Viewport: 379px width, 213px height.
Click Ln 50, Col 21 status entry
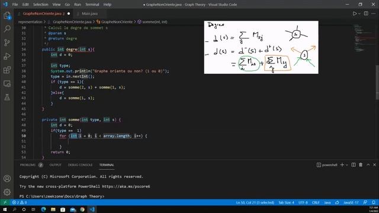coord(255,202)
